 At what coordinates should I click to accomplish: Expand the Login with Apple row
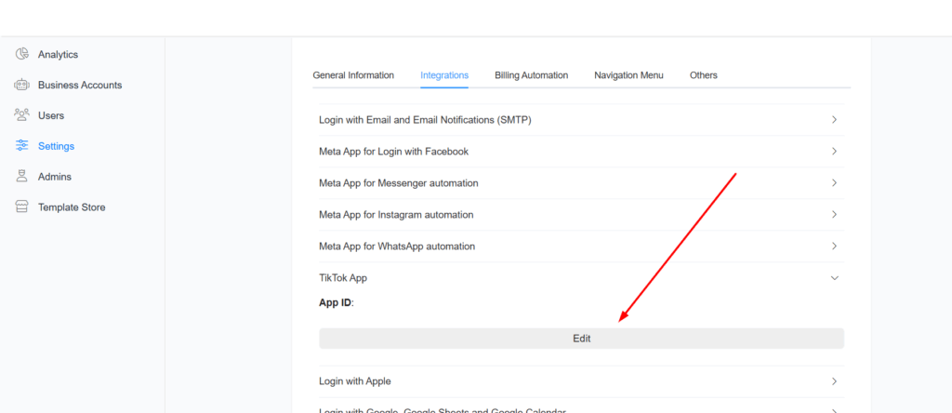(x=834, y=381)
